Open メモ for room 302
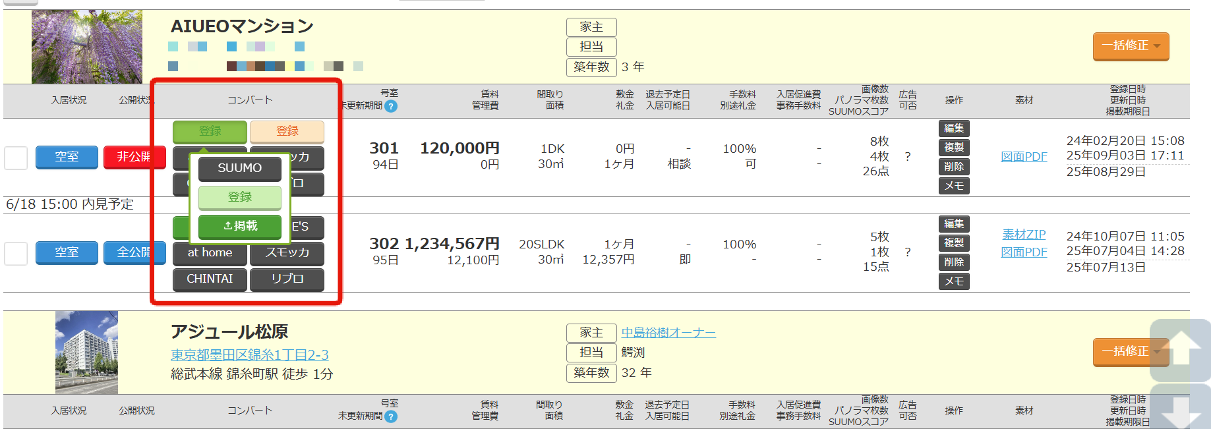 (x=954, y=281)
